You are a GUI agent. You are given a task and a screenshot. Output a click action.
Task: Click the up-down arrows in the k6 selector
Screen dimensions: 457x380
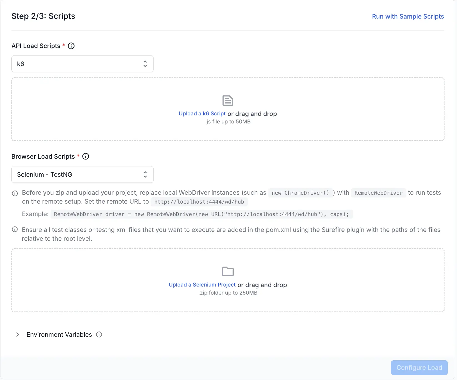tap(145, 64)
